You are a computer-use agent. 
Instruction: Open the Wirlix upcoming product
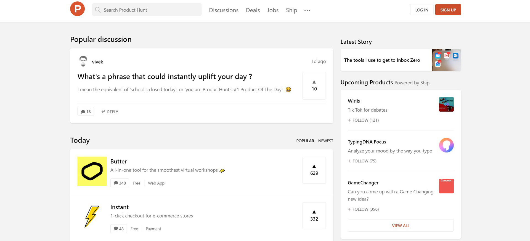coord(354,101)
